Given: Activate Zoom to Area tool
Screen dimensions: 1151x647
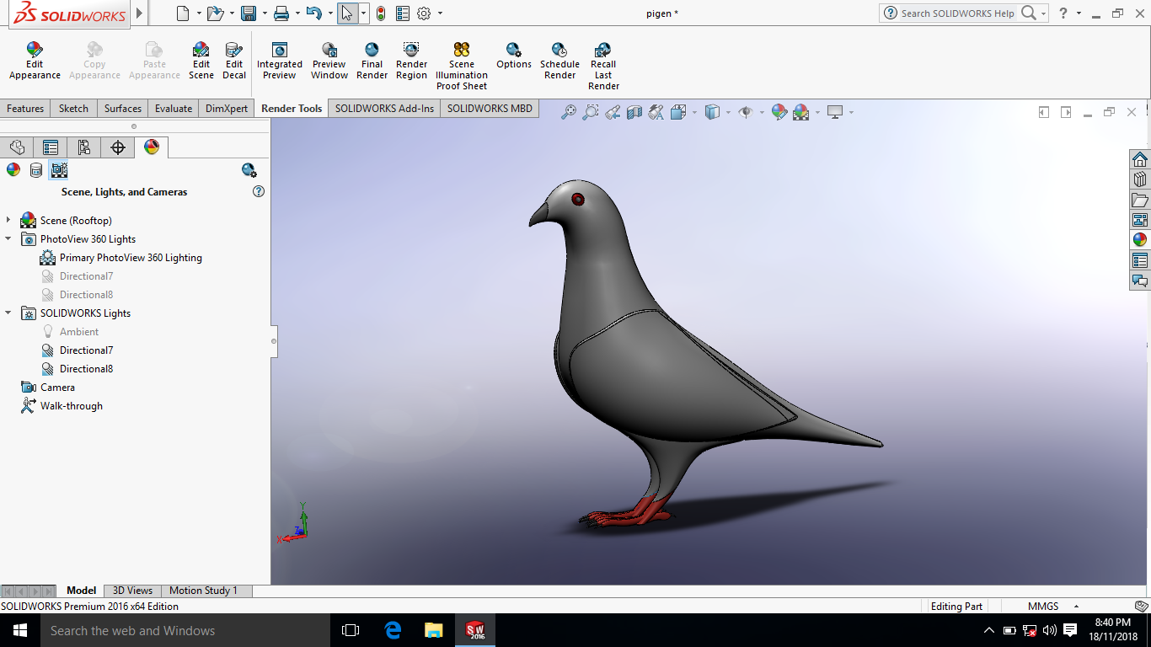Looking at the screenshot, I should (591, 112).
